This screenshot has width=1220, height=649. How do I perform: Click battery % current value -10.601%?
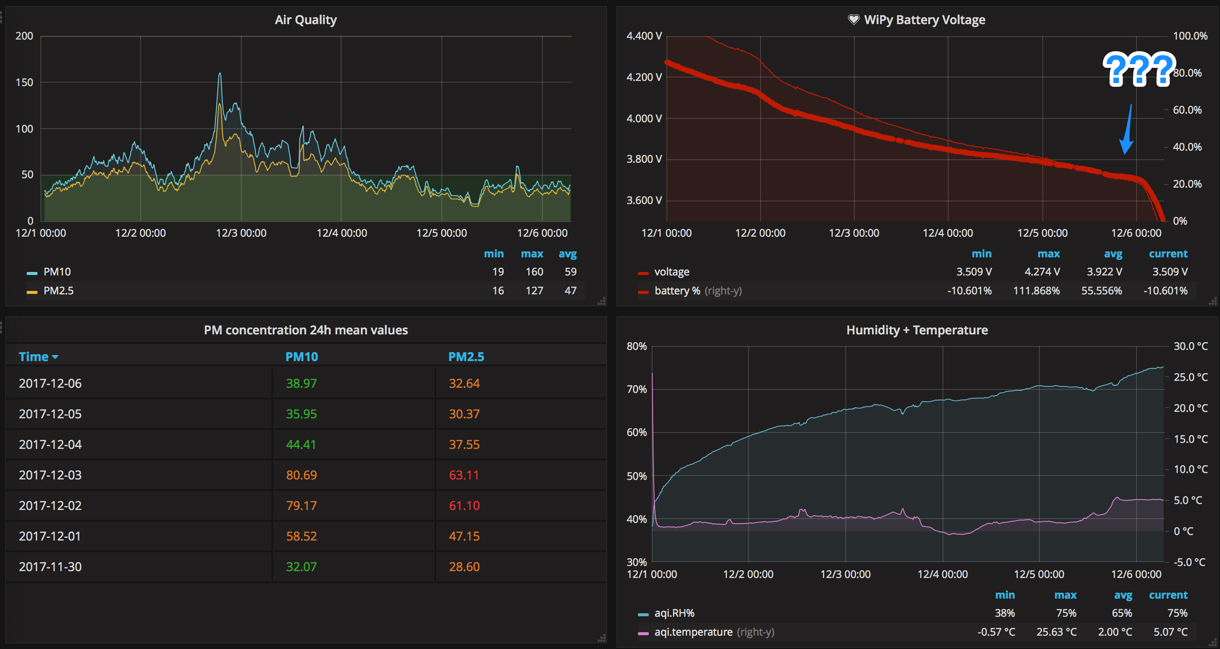point(1165,291)
